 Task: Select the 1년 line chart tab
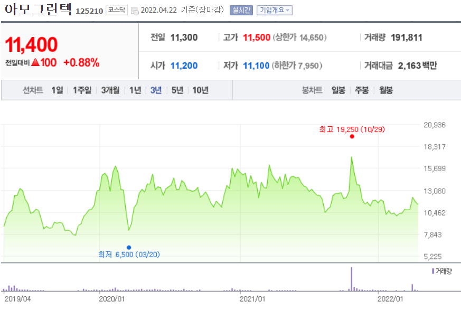click(x=135, y=90)
